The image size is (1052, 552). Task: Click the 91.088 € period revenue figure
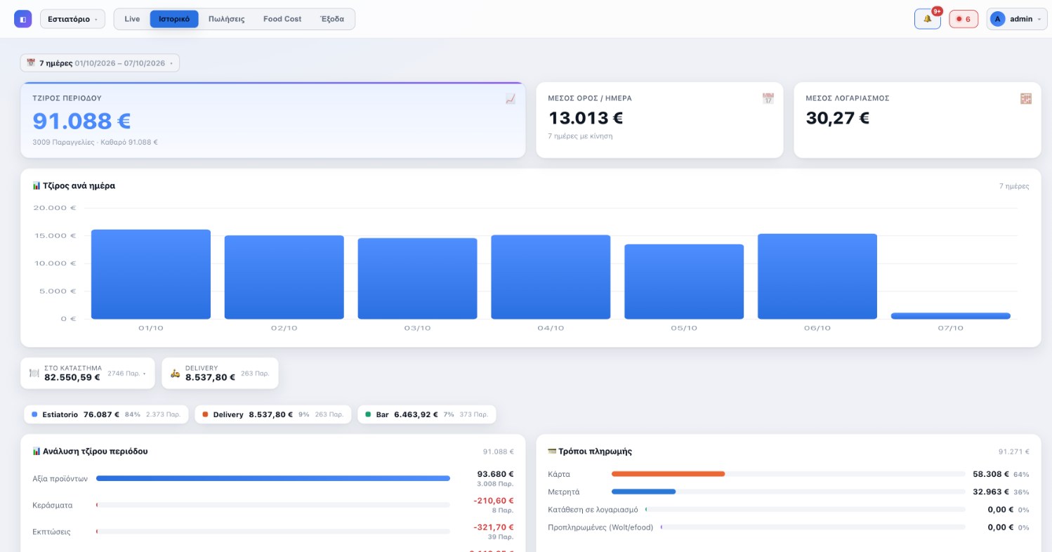click(x=82, y=121)
